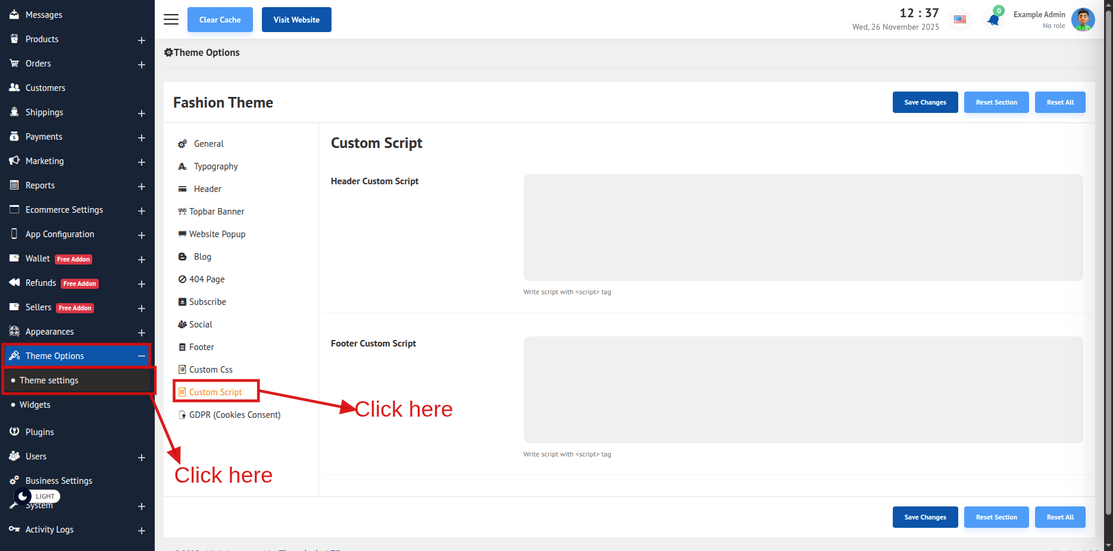Screen dimensions: 1113x551
Task: Open the Widgets submenu item
Action: tap(35, 405)
